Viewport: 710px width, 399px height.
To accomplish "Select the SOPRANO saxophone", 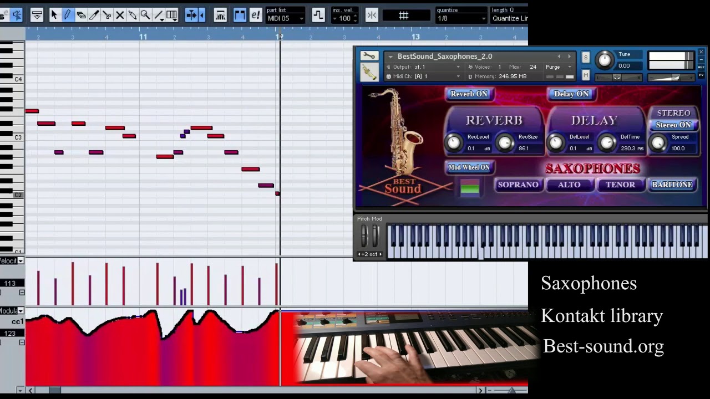I will click(518, 185).
